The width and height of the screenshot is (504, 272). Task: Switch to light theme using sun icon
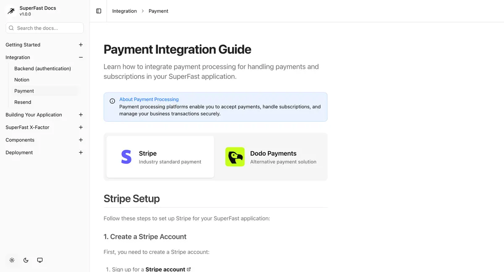(12, 260)
